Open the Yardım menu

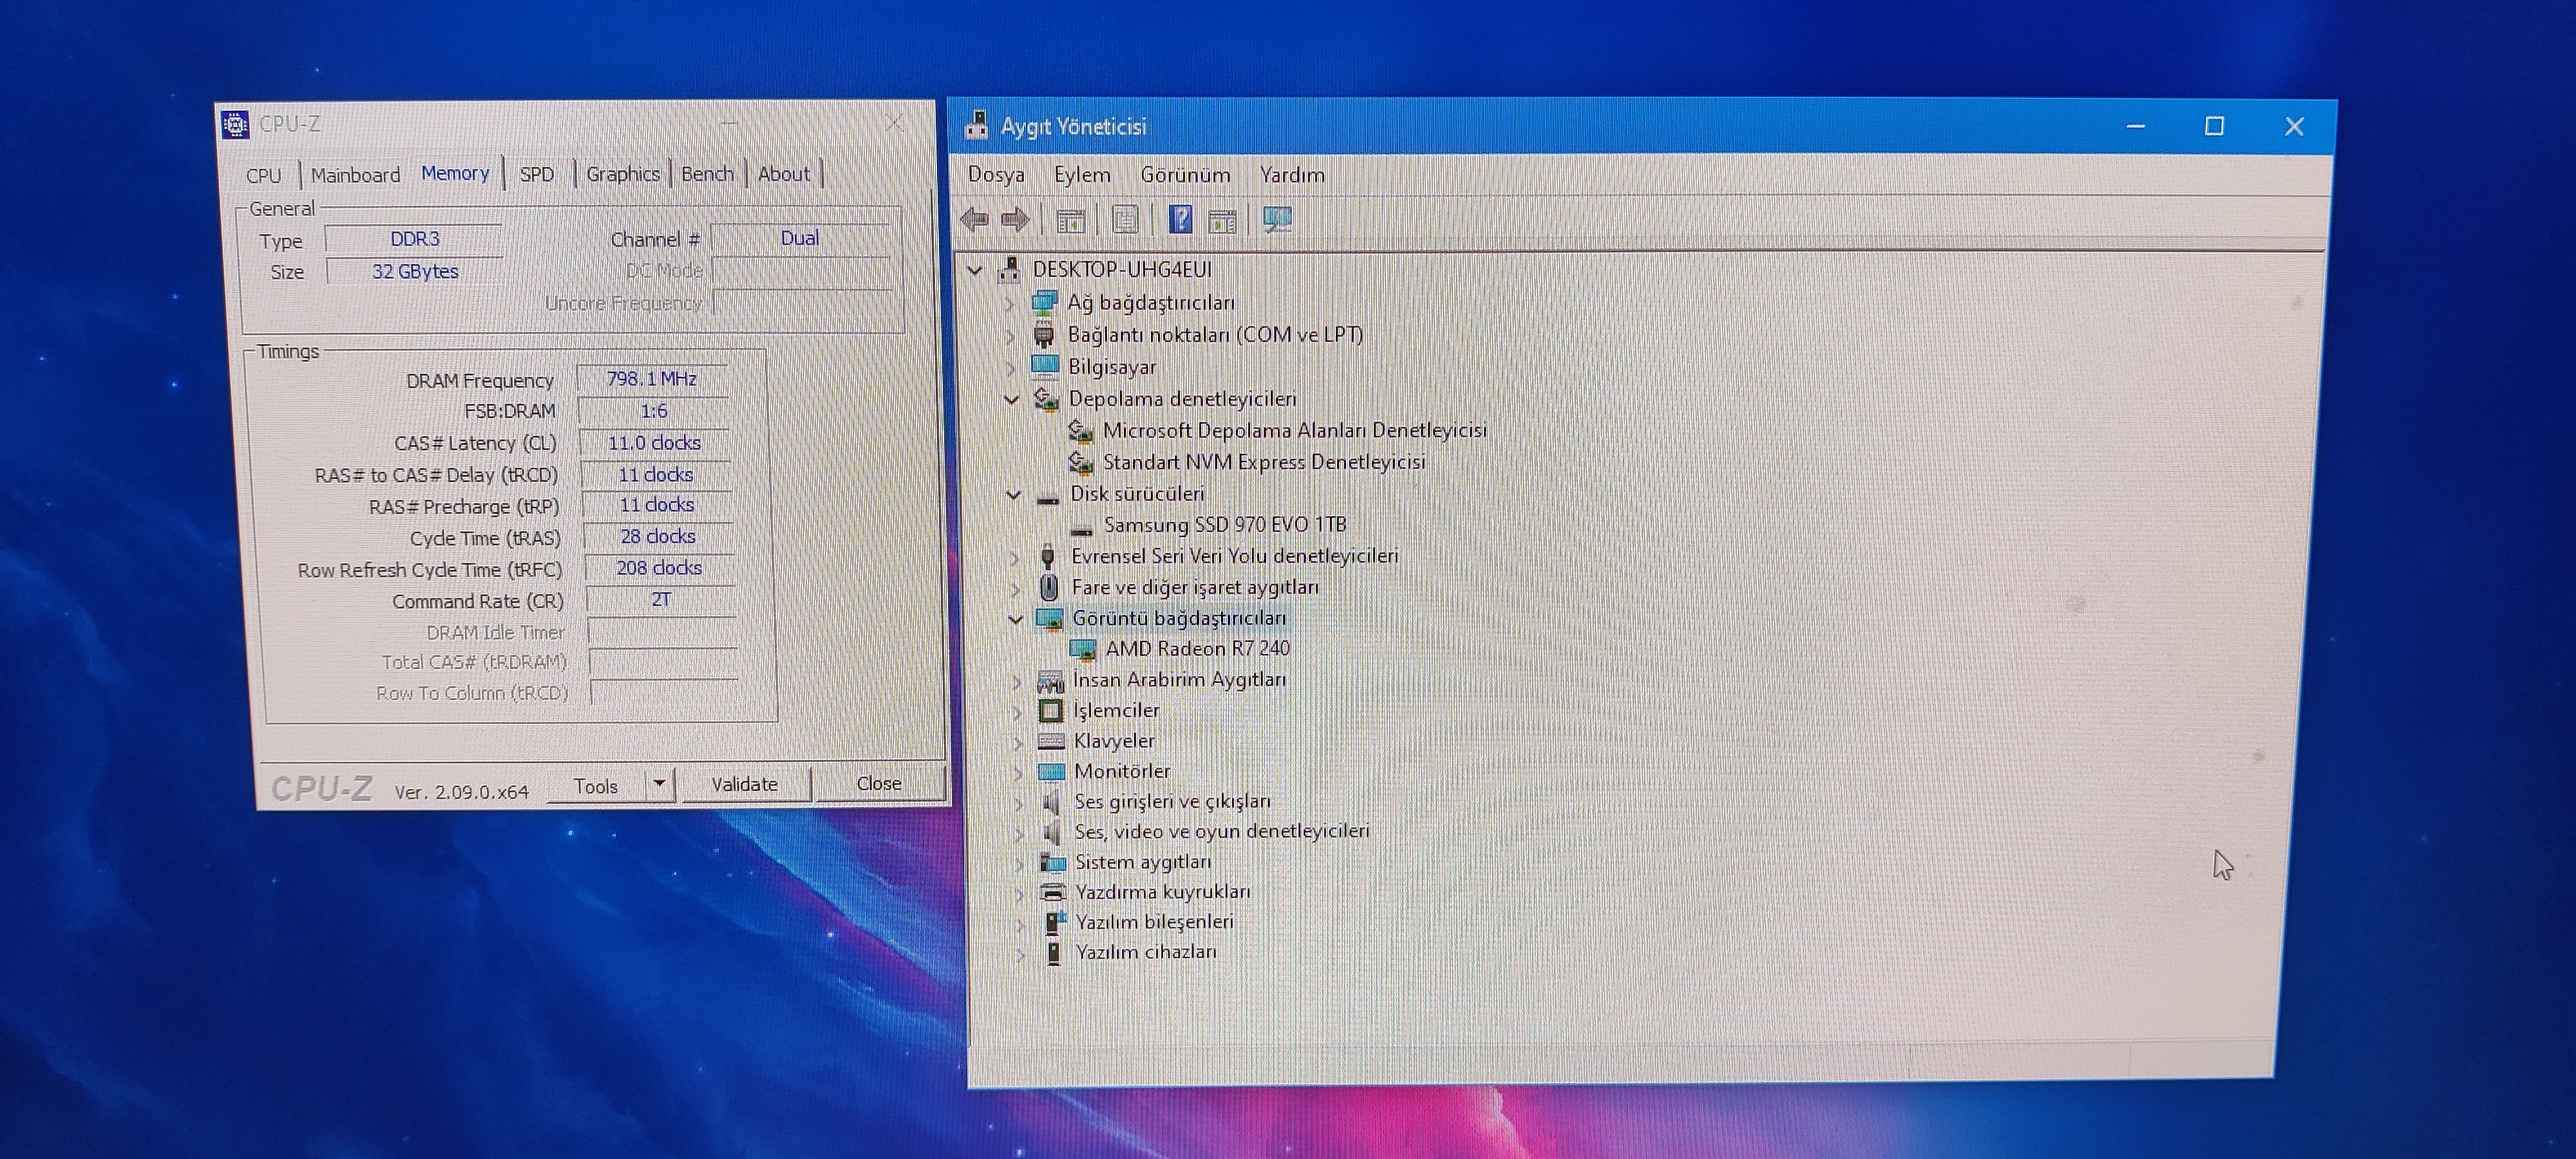1291,174
